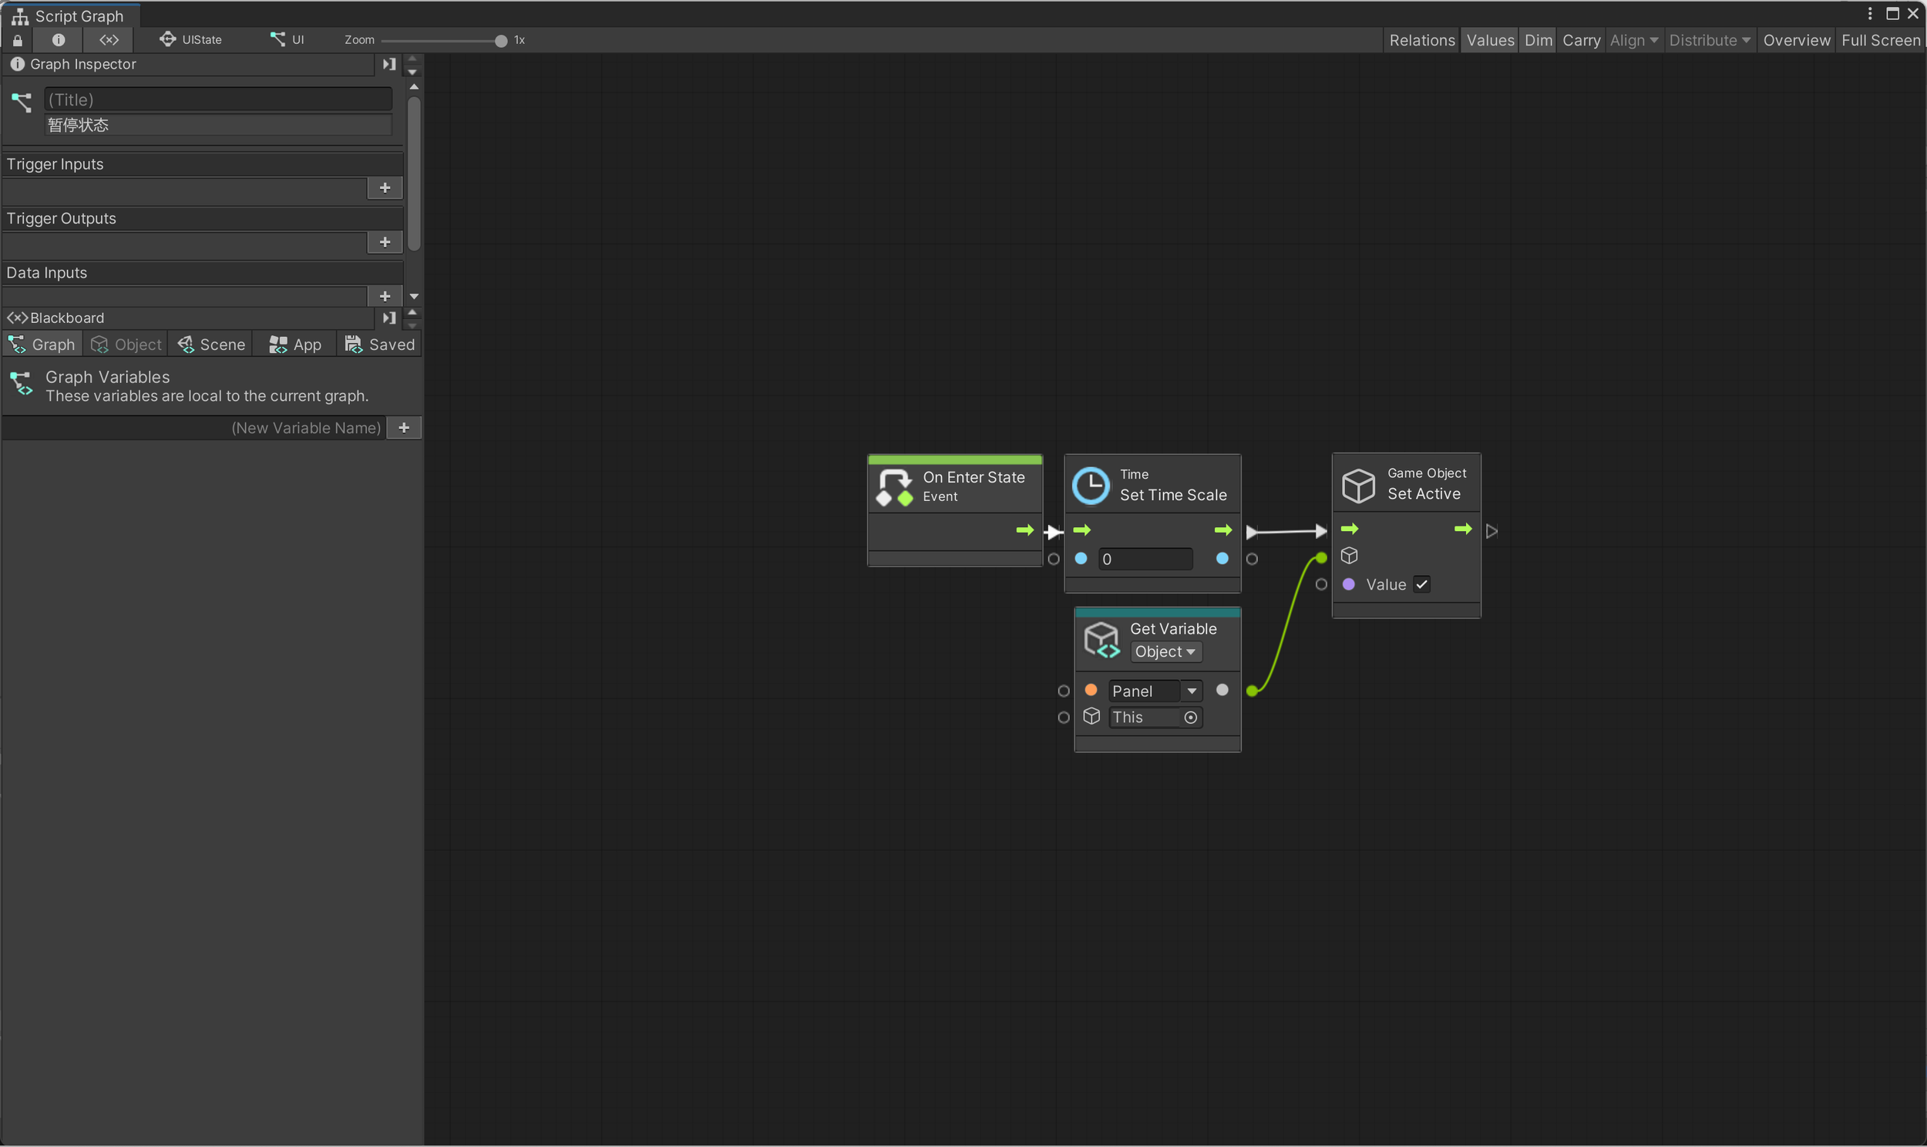Screen dimensions: 1927x1147
Task: Open the Align dropdown menu
Action: [x=1633, y=40]
